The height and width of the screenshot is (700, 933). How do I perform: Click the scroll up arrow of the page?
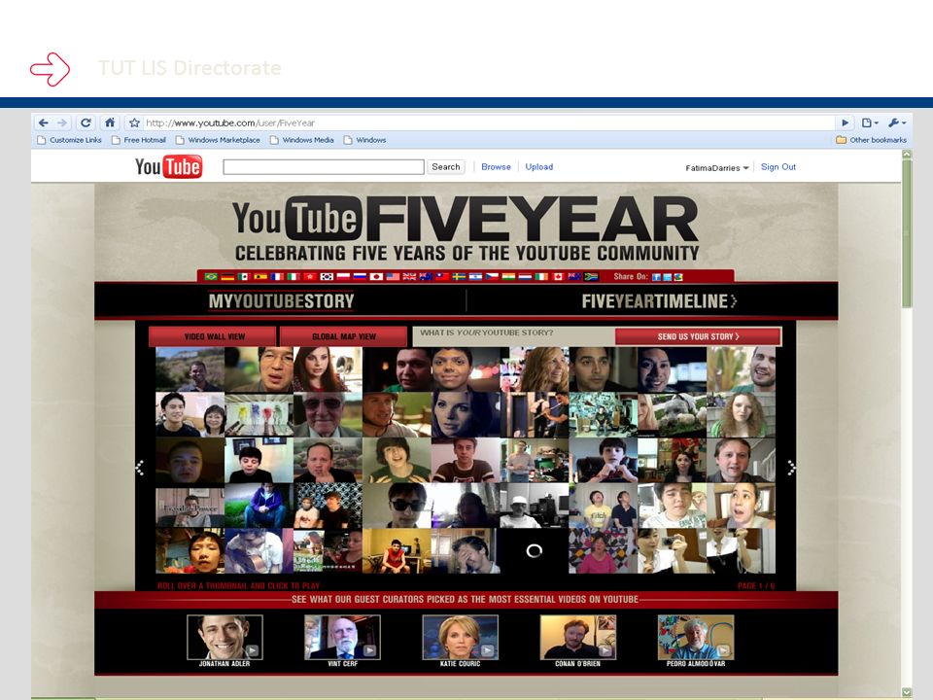click(907, 154)
